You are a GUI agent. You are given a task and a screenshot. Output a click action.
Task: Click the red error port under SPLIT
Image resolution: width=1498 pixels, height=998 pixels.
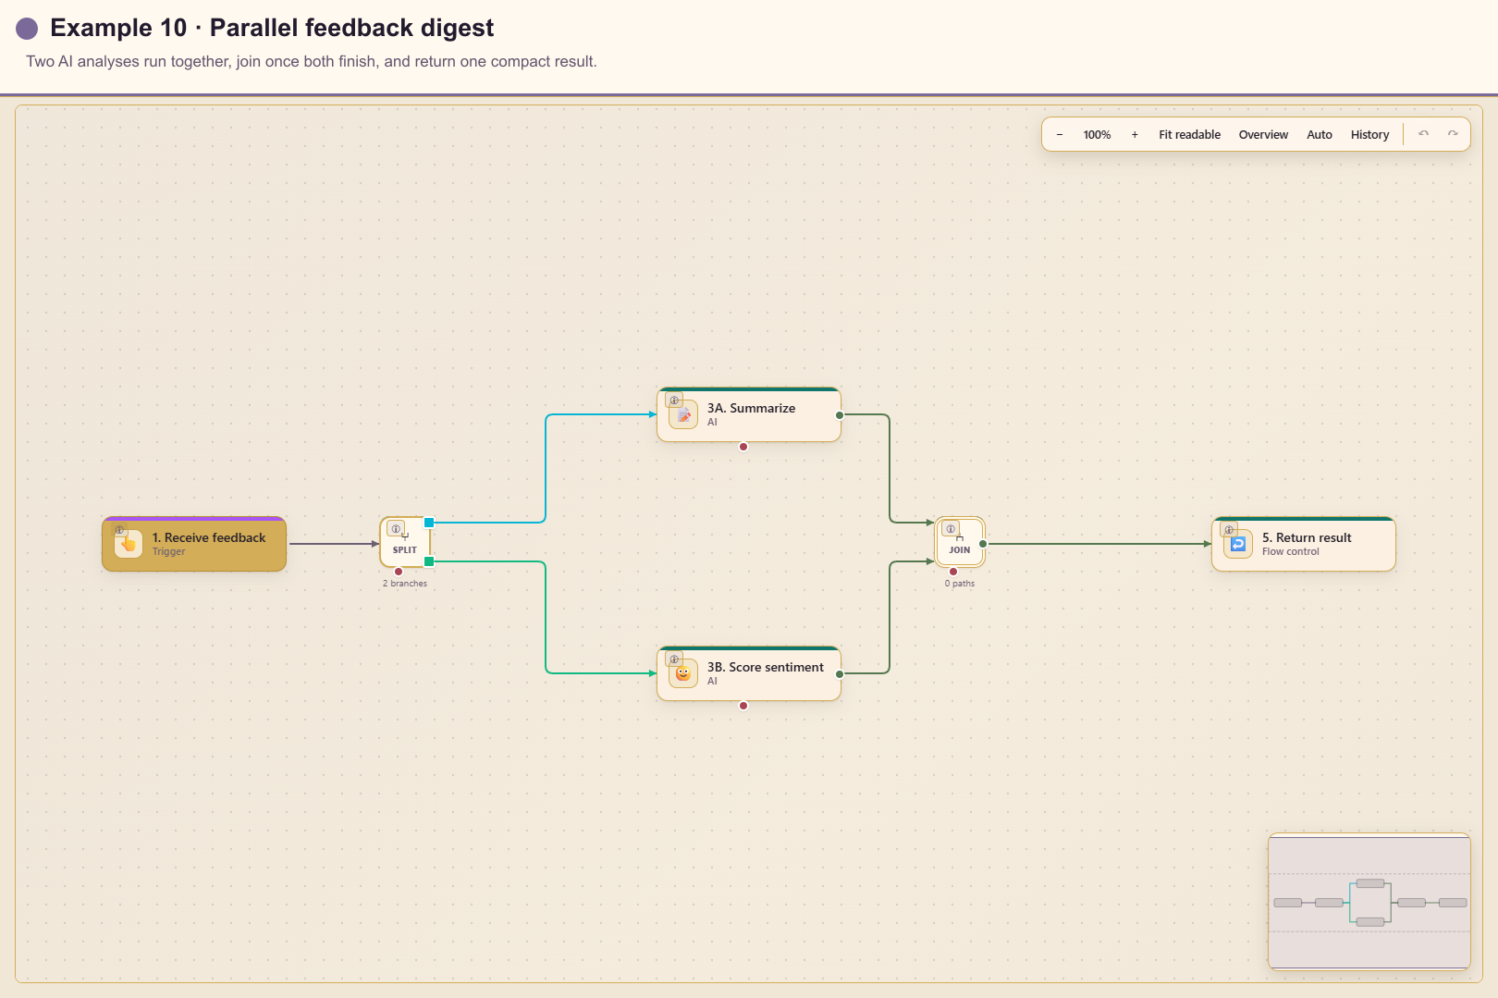(399, 572)
